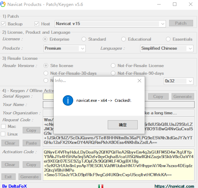Maximize the Patch/Keygen window

coord(175,4)
